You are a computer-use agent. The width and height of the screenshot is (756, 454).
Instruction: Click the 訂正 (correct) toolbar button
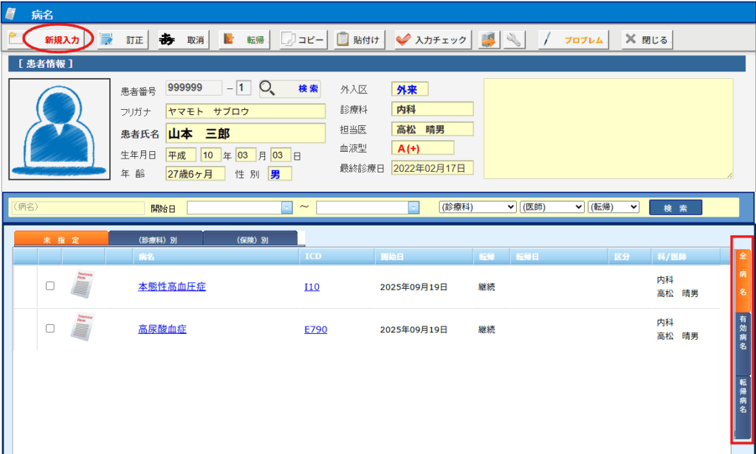click(123, 40)
